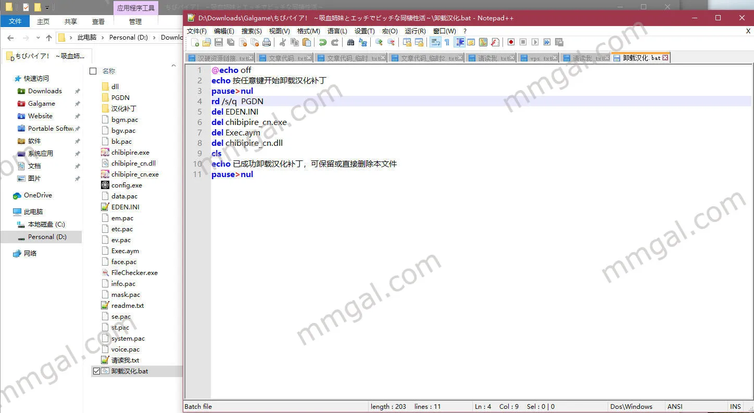Start macro recording with red dot icon

point(511,42)
